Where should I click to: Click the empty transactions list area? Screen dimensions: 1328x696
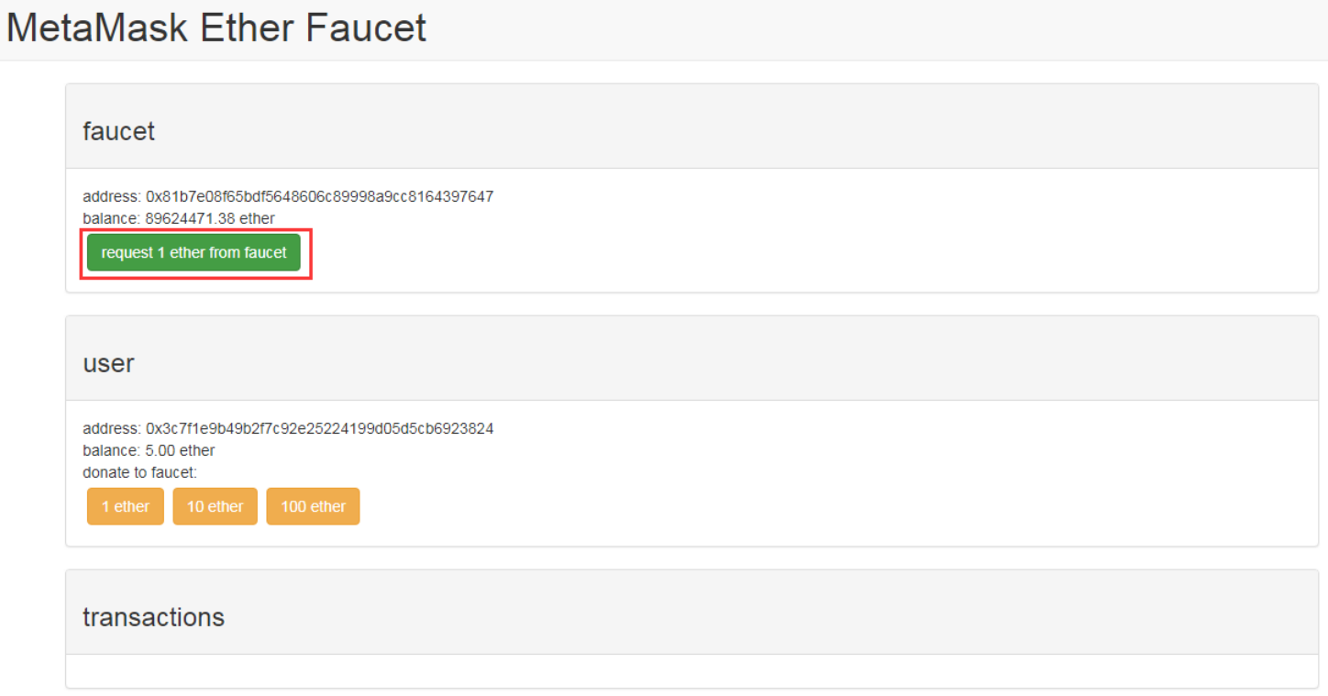pyautogui.click(x=692, y=670)
